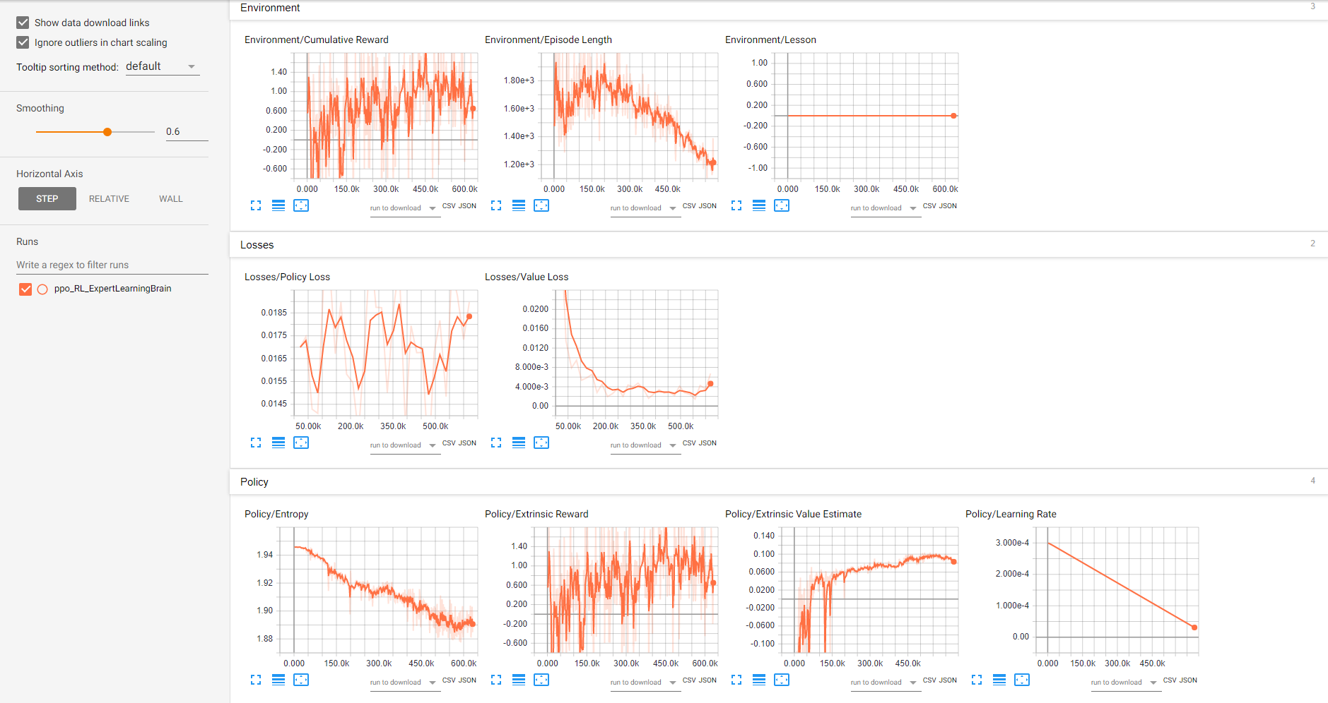This screenshot has width=1328, height=703.
Task: Expand the Policy/Entropy chart to full size
Action: 256,680
